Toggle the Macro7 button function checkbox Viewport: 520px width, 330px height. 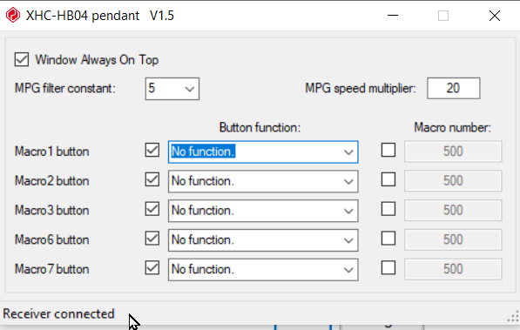(152, 267)
